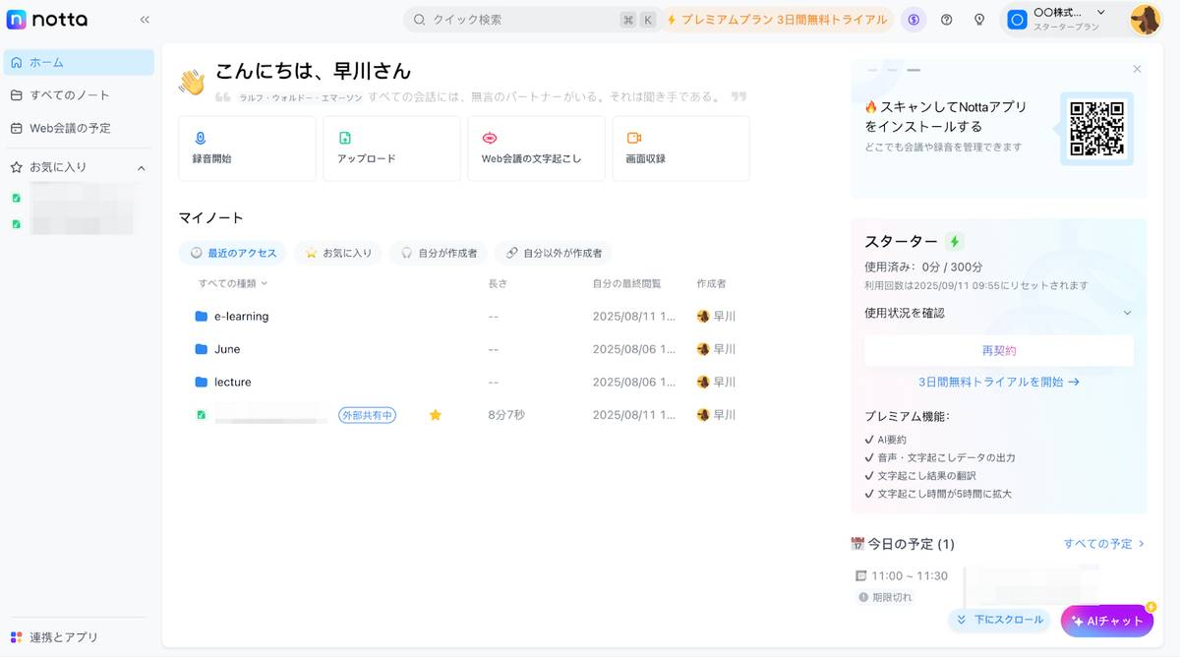Image resolution: width=1180 pixels, height=657 pixels.
Task: Click the lightbulb tips icon
Action: tap(979, 20)
